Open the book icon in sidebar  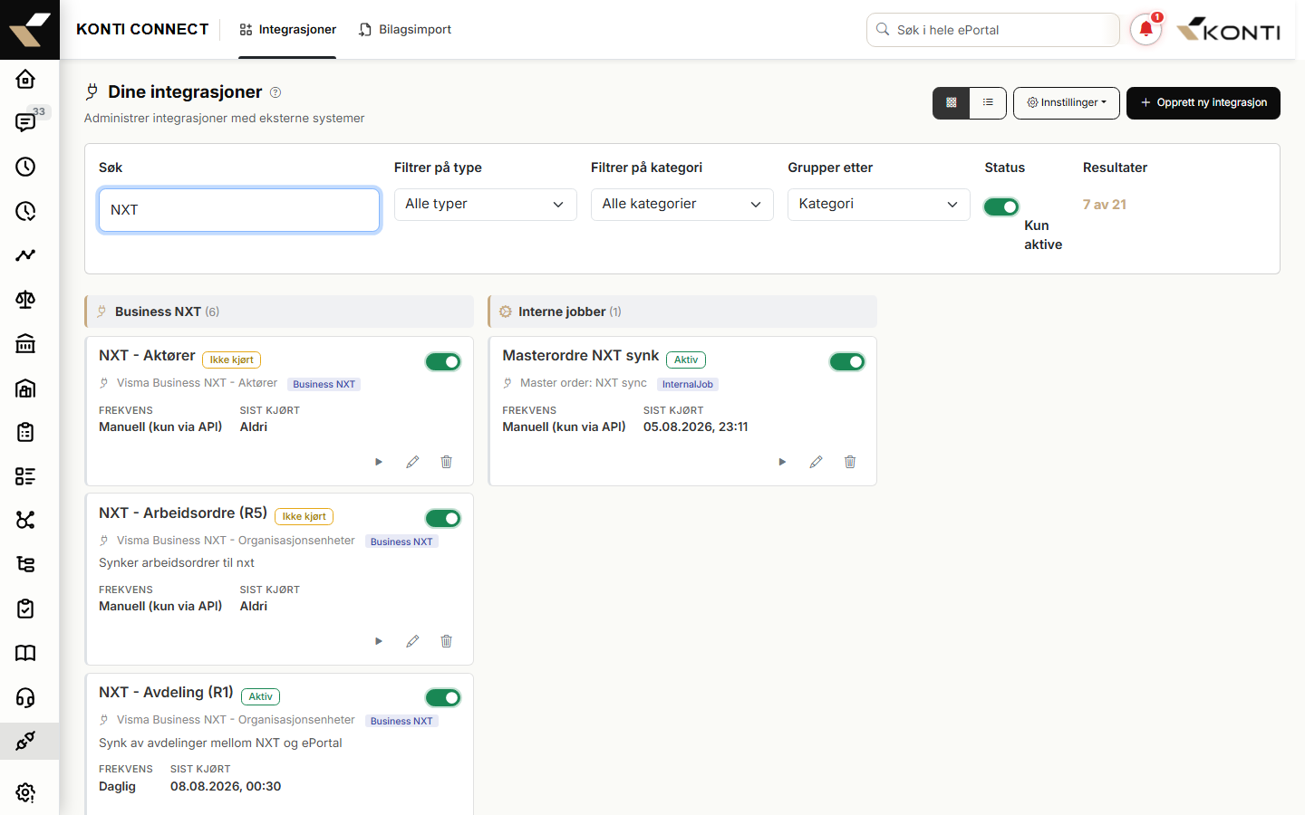(25, 653)
